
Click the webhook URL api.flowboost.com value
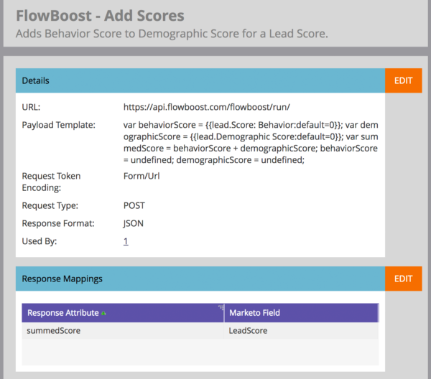tap(206, 107)
